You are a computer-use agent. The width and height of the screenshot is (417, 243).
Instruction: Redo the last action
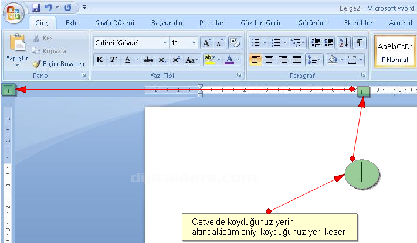(x=67, y=8)
